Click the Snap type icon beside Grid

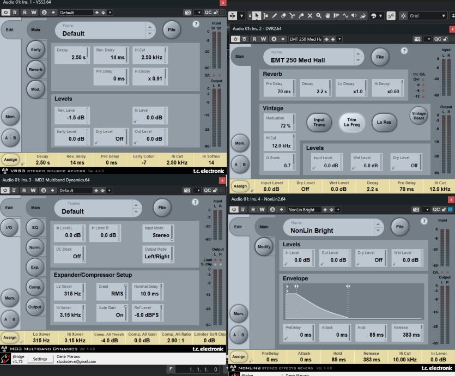click(x=403, y=16)
